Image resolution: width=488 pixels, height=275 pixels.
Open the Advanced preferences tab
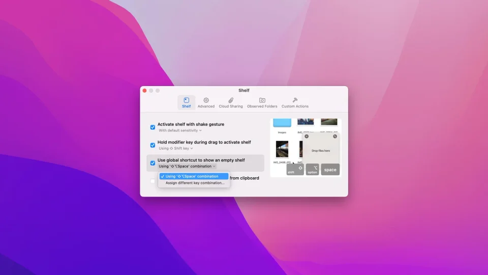pos(206,102)
